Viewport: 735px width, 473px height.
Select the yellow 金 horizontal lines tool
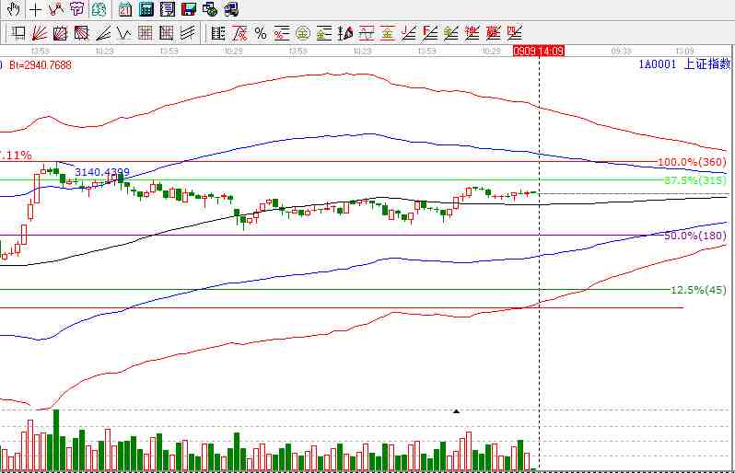324,33
